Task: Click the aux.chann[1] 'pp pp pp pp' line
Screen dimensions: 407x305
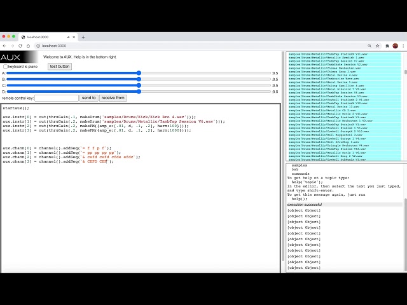Action: 62,152
